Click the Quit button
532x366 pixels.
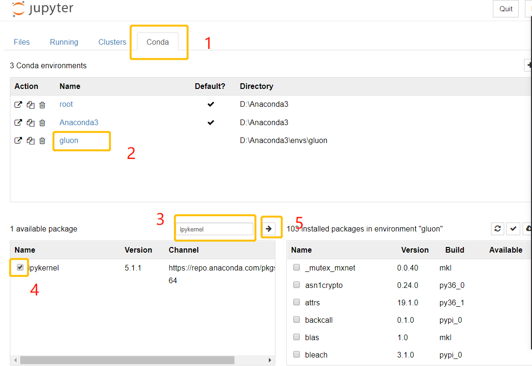tap(506, 9)
